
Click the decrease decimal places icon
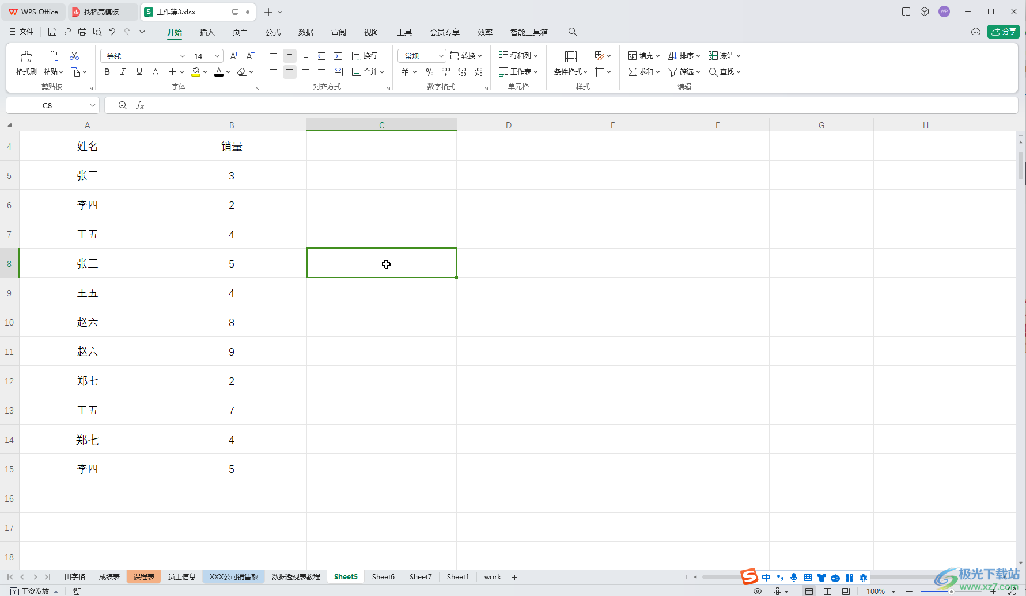pyautogui.click(x=478, y=72)
